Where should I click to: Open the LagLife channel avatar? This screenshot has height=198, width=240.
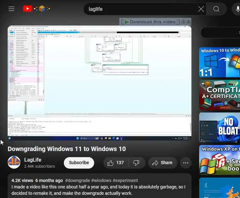(x=14, y=162)
